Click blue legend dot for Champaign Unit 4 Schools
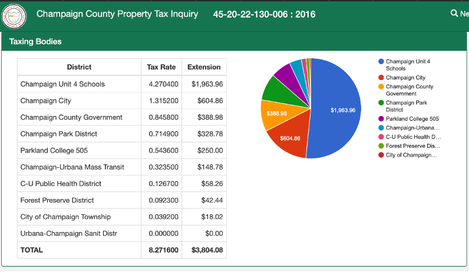Image resolution: width=469 pixels, height=272 pixels. point(381,61)
